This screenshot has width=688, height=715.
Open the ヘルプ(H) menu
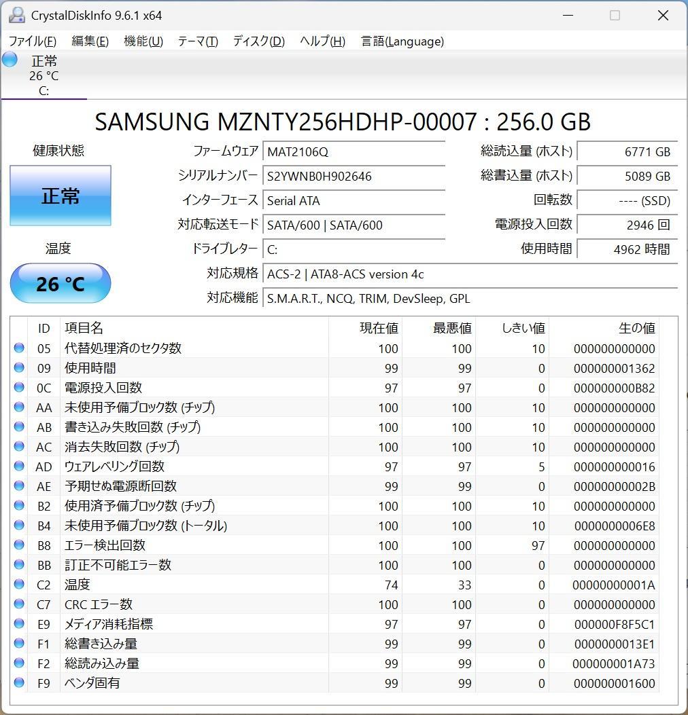(322, 41)
